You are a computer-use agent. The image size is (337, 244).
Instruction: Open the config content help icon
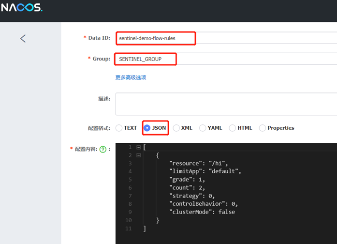pos(103,149)
